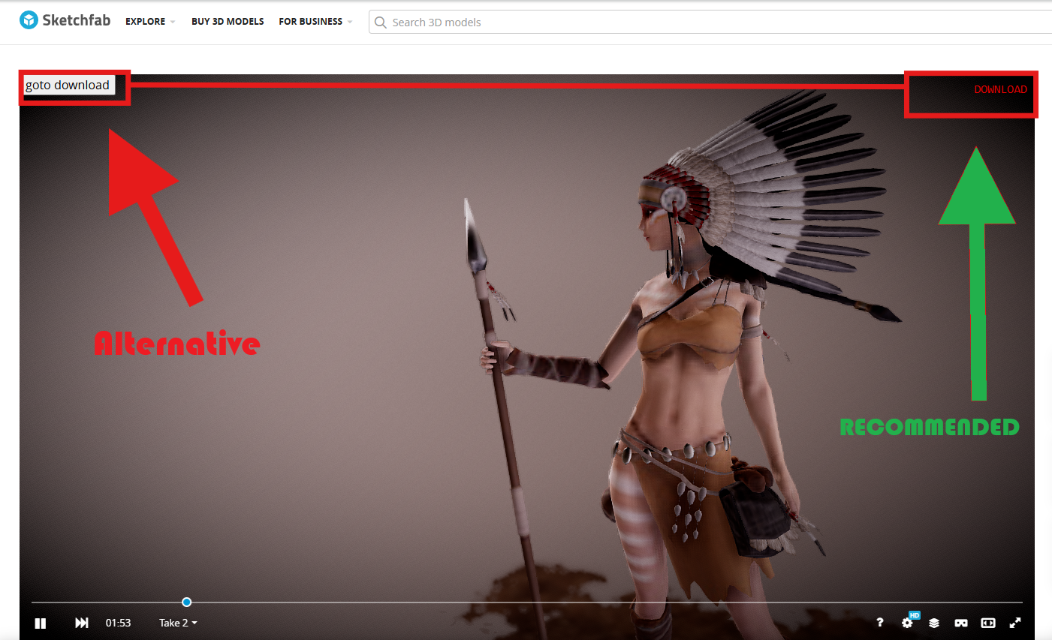
Task: Click the 01:53 elapsed time
Action: click(x=118, y=623)
